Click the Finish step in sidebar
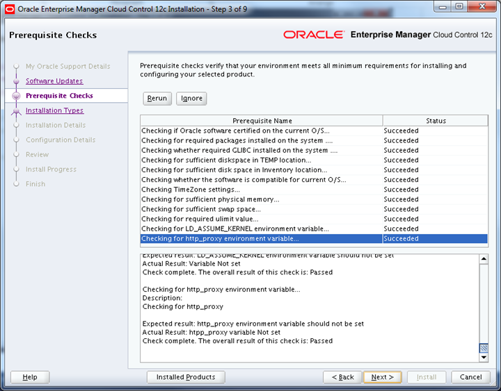501x391 pixels. (x=35, y=184)
